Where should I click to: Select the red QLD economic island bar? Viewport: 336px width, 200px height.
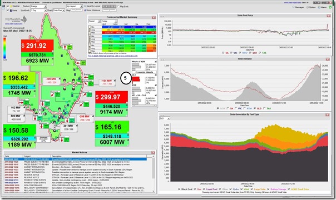point(136,80)
